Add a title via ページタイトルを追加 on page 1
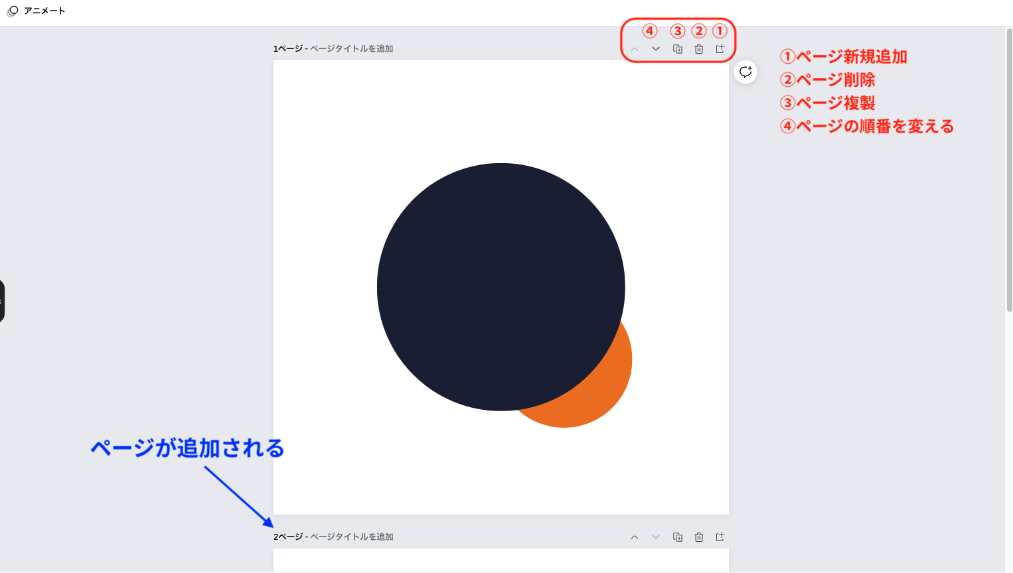Viewport: 1013px width, 573px height. (x=352, y=47)
